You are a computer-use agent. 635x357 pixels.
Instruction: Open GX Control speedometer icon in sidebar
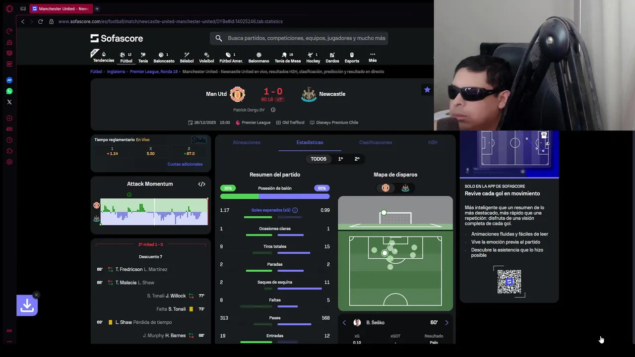9,31
